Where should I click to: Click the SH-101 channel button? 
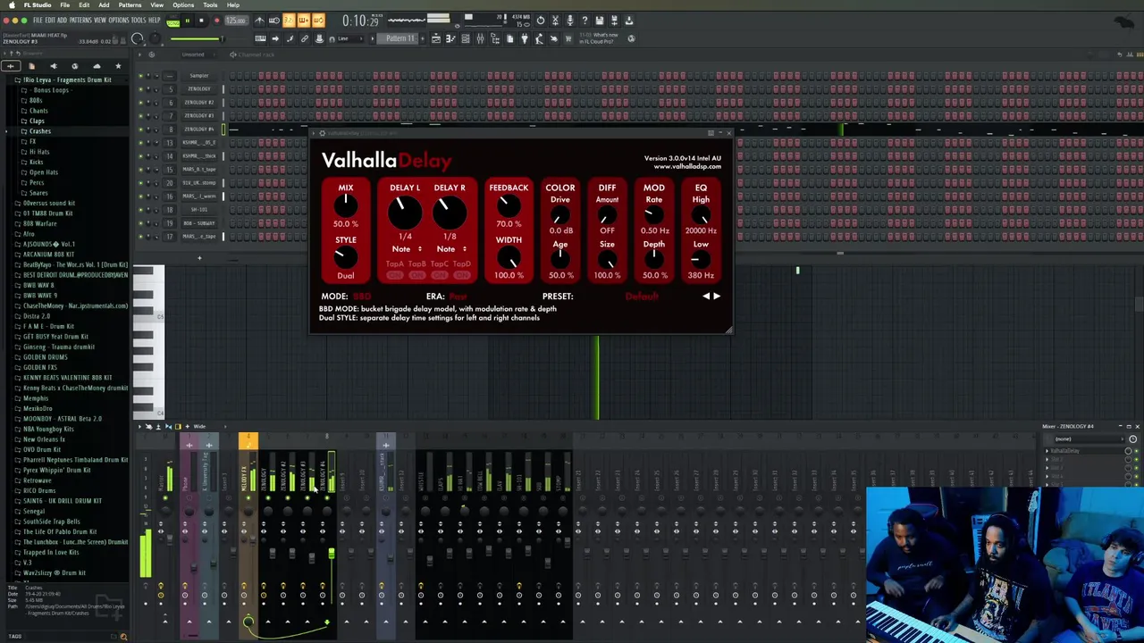199,210
